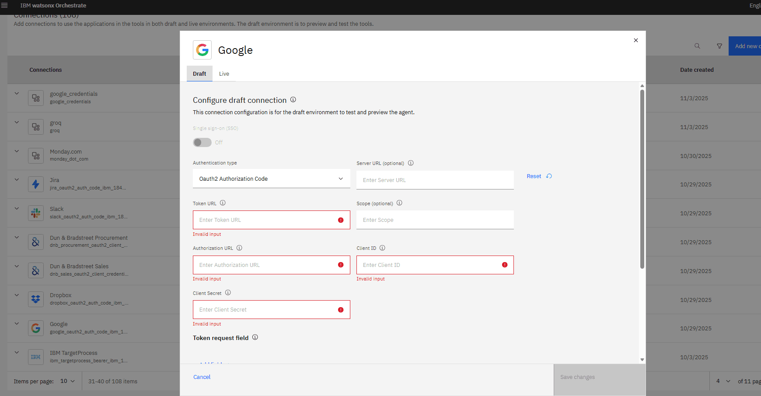Click the Slack connection icon

(36, 213)
